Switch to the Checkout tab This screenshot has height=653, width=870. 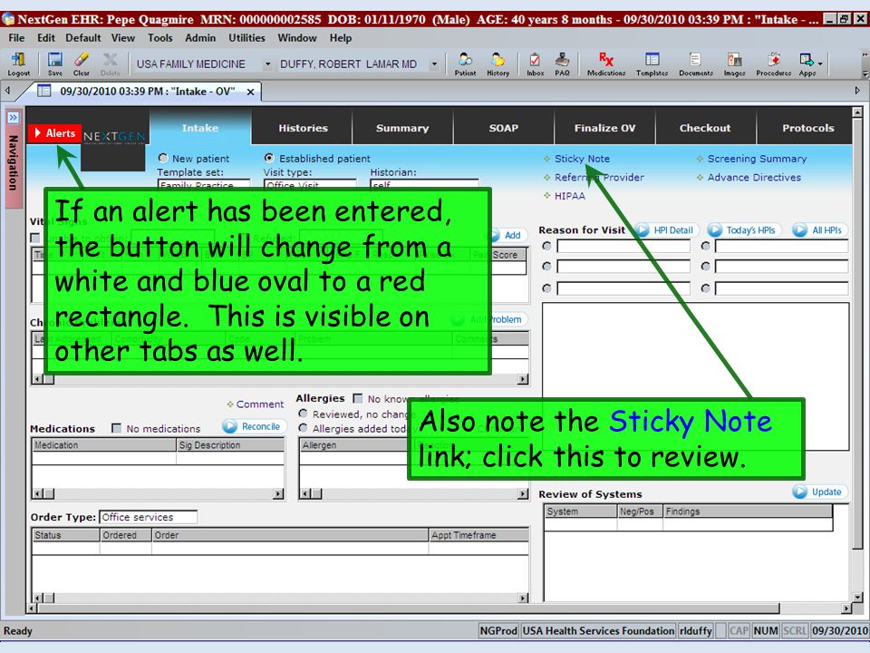(x=705, y=128)
